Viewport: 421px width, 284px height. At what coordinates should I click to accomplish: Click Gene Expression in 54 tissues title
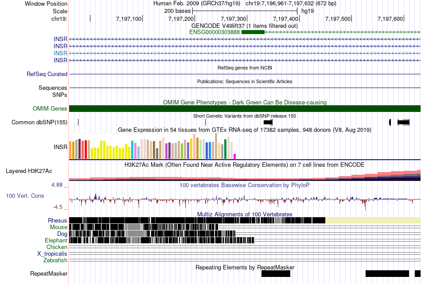click(245, 130)
